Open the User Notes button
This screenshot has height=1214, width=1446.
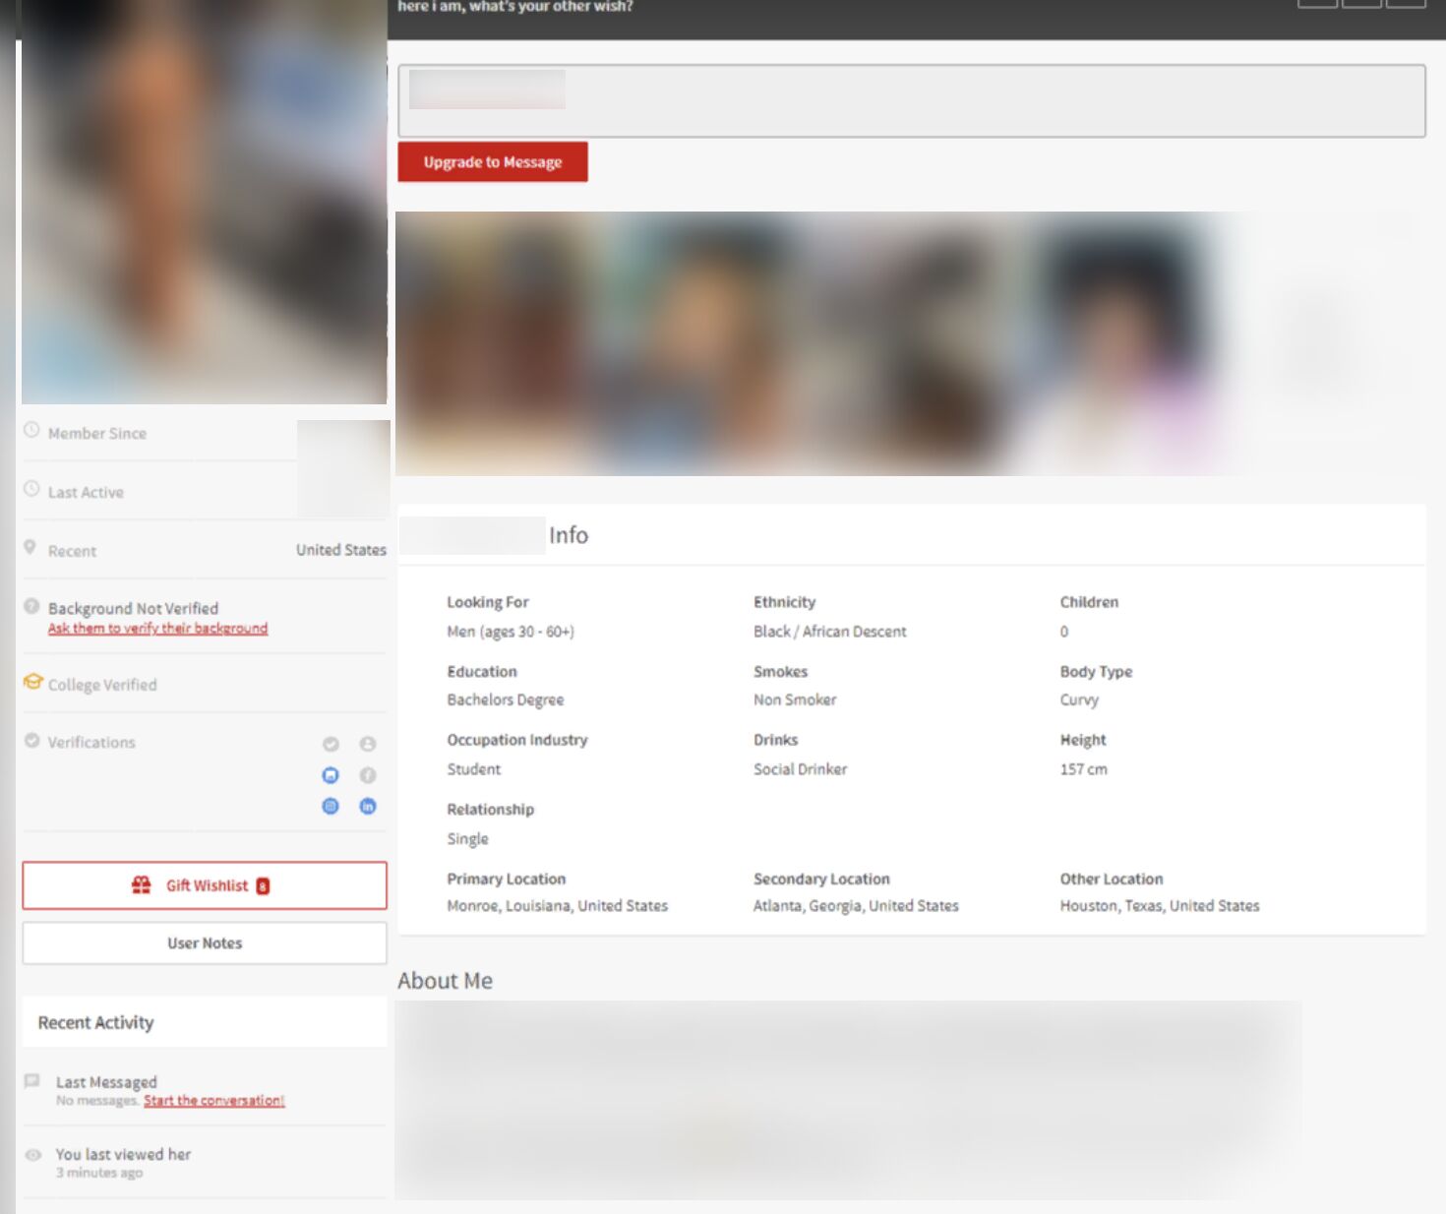pos(205,942)
